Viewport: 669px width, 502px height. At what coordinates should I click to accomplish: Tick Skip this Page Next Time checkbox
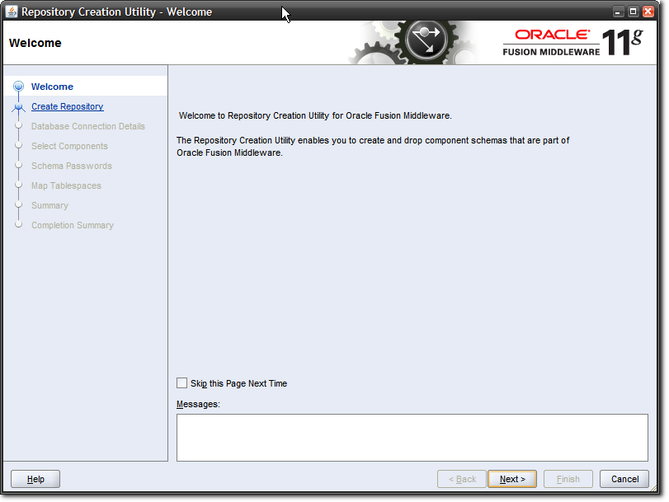[181, 383]
